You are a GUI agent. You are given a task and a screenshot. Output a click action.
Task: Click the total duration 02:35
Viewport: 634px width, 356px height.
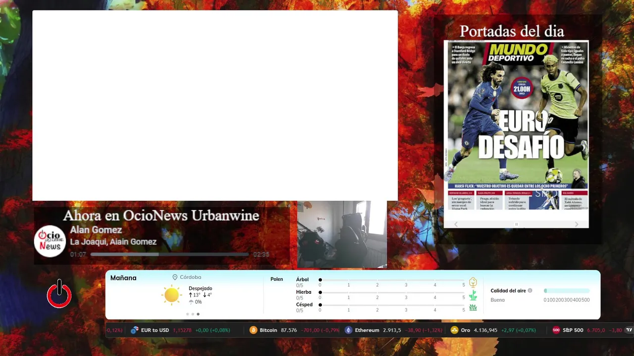(261, 255)
